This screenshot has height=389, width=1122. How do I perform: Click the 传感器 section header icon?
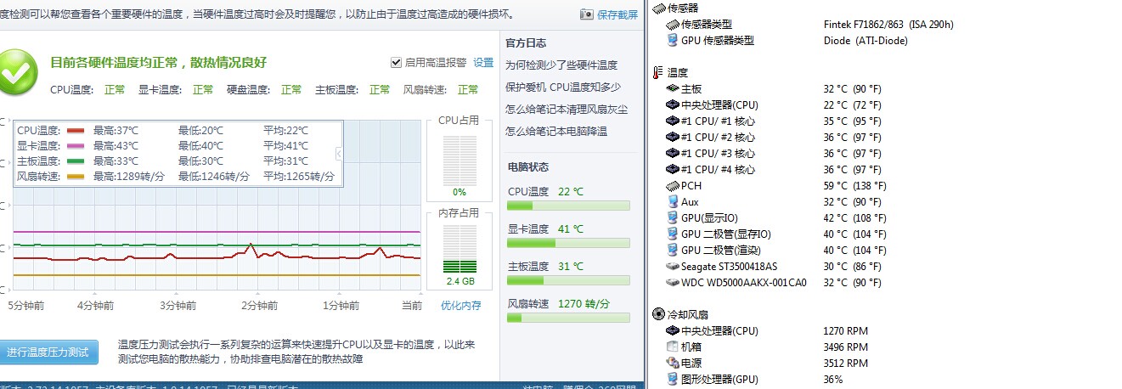click(658, 8)
